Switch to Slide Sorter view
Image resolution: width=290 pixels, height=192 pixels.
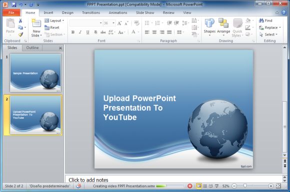click(205, 186)
